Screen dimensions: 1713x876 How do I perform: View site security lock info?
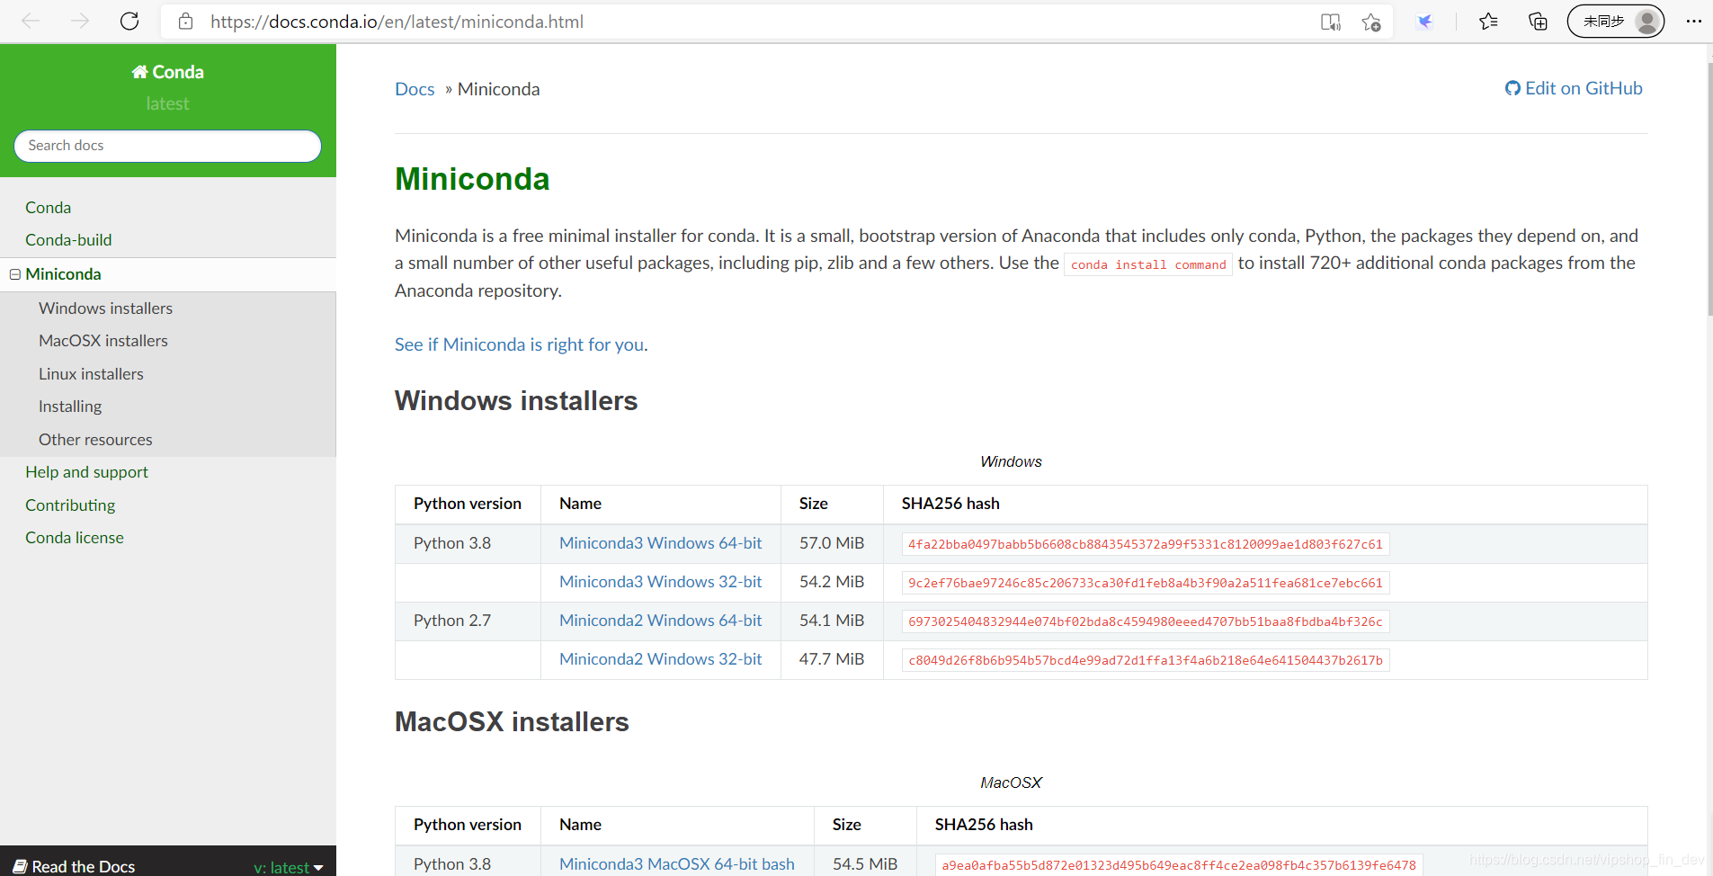point(185,22)
